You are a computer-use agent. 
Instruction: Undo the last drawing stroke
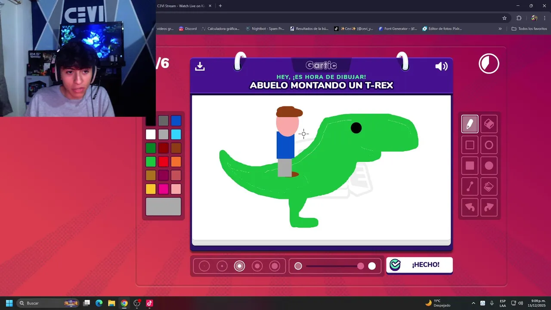click(470, 207)
